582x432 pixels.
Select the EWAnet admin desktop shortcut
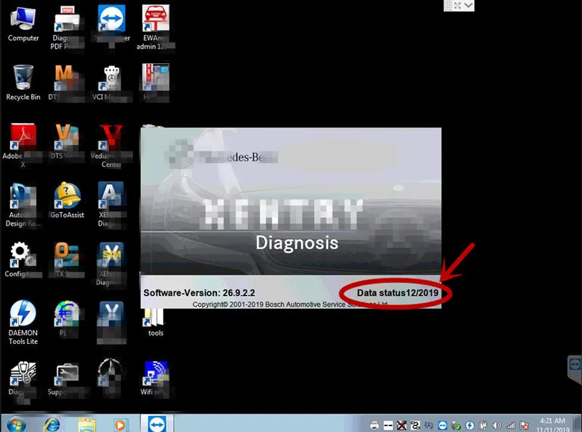[x=156, y=27]
